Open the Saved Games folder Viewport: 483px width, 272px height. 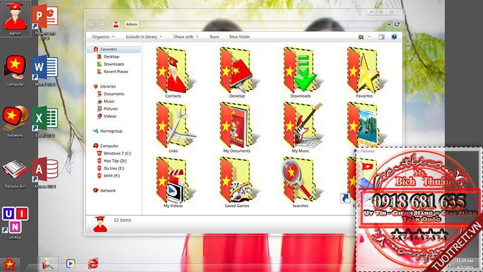coord(237,180)
